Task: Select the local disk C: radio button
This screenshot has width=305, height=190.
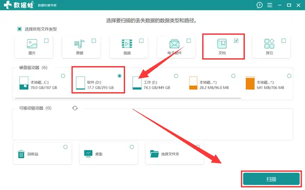Action: 63,76
